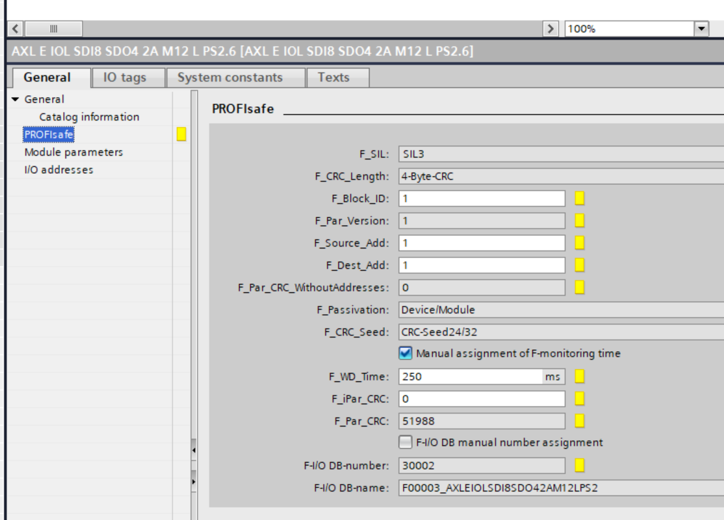Click the F-I/O DB-name field
The width and height of the screenshot is (724, 520).
tap(561, 488)
